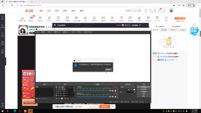Open source properties gear below sources list
Image resolution: width=201 pixels, height=113 pixels.
62,99
